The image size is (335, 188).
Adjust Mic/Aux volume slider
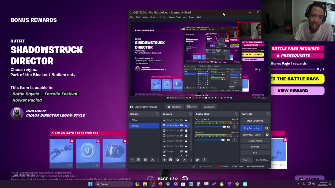pyautogui.click(x=210, y=140)
